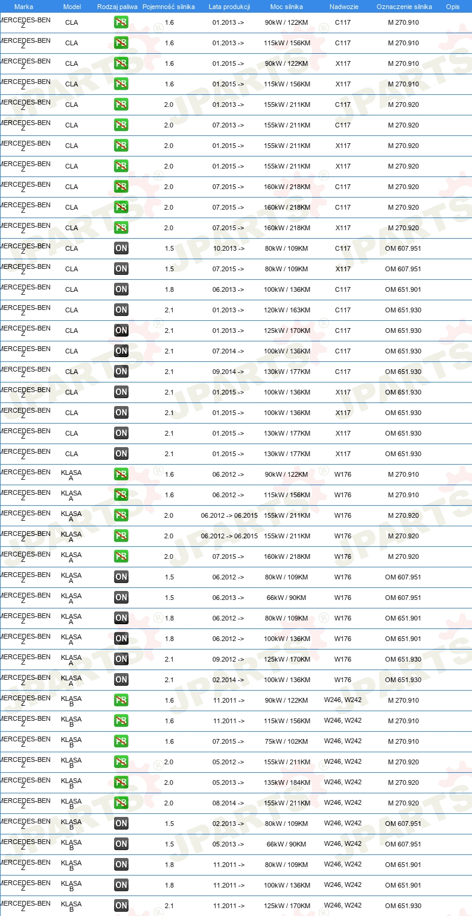Click PB icon in KLASA B 75kW / 102KM row
The height and width of the screenshot is (916, 472).
pyautogui.click(x=121, y=741)
